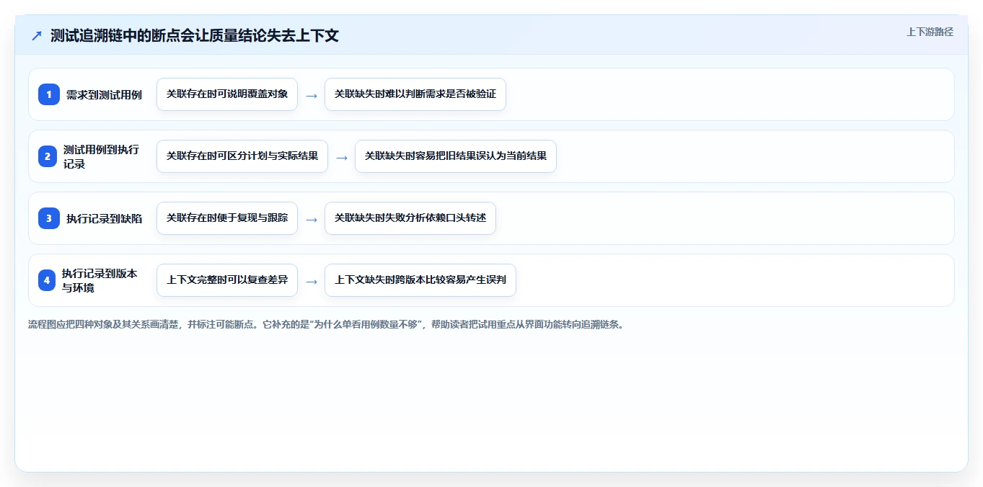Image resolution: width=983 pixels, height=487 pixels.
Task: Select step badge number 3
Action: (49, 218)
